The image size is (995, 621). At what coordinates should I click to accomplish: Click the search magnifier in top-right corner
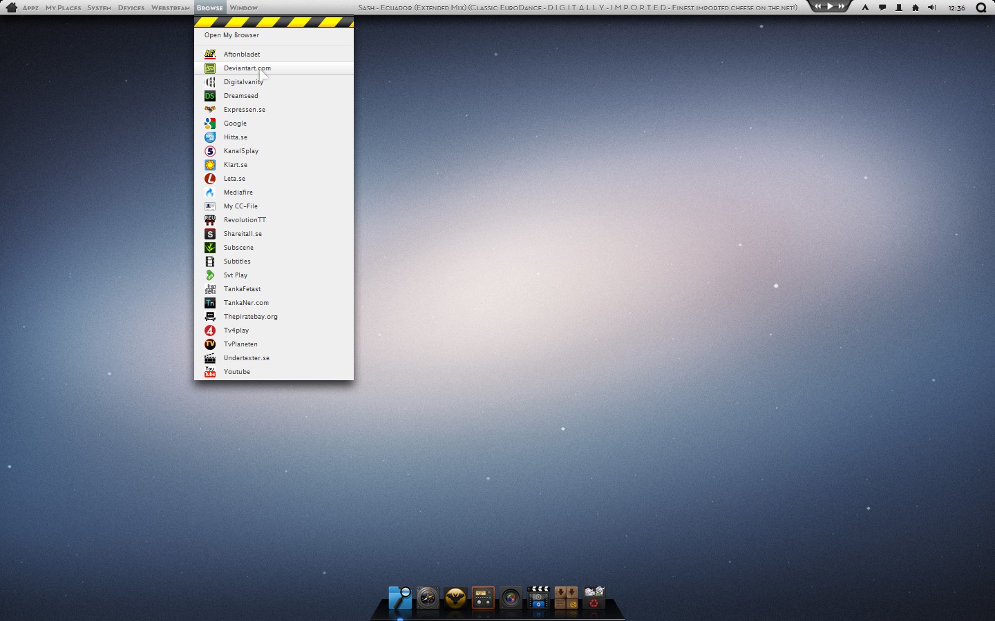(980, 8)
